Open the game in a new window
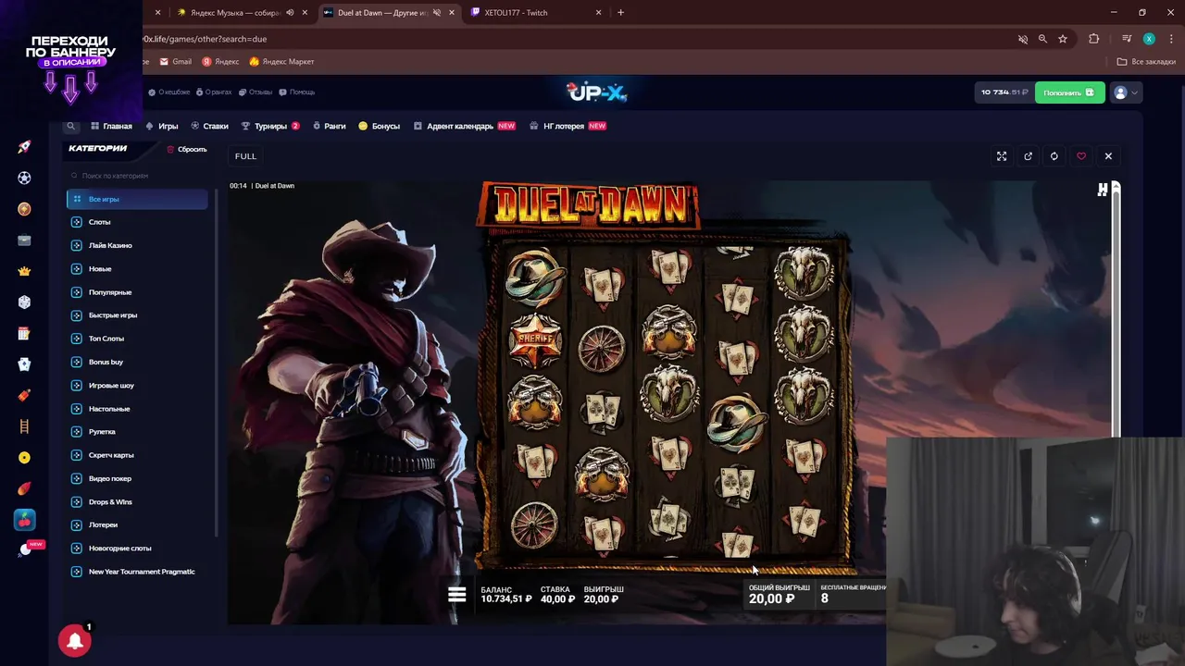Image resolution: width=1185 pixels, height=666 pixels. pyautogui.click(x=1028, y=156)
